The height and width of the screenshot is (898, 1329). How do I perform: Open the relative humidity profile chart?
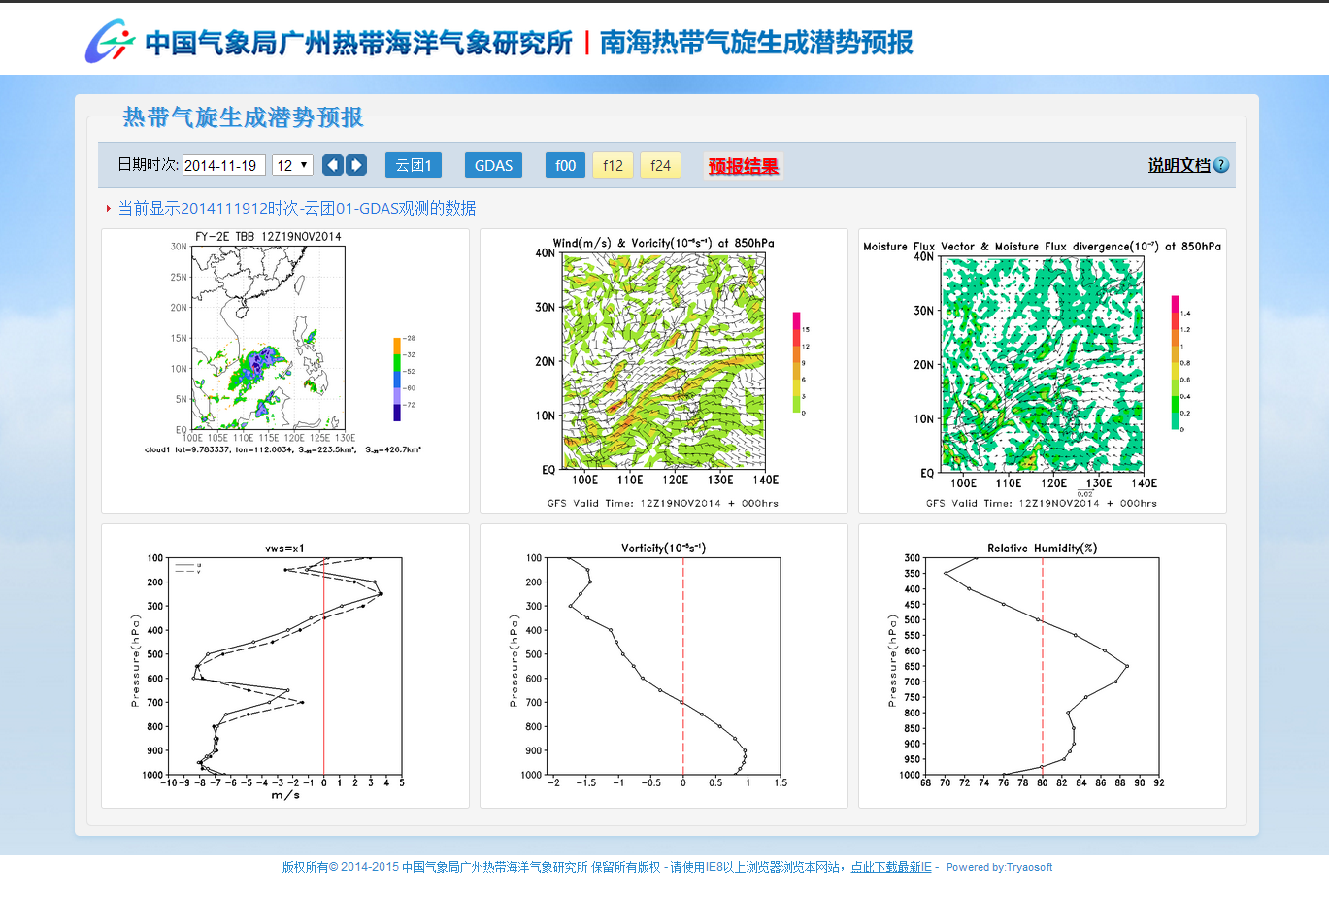1042,666
